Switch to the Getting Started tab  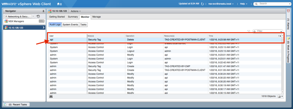point(57,17)
